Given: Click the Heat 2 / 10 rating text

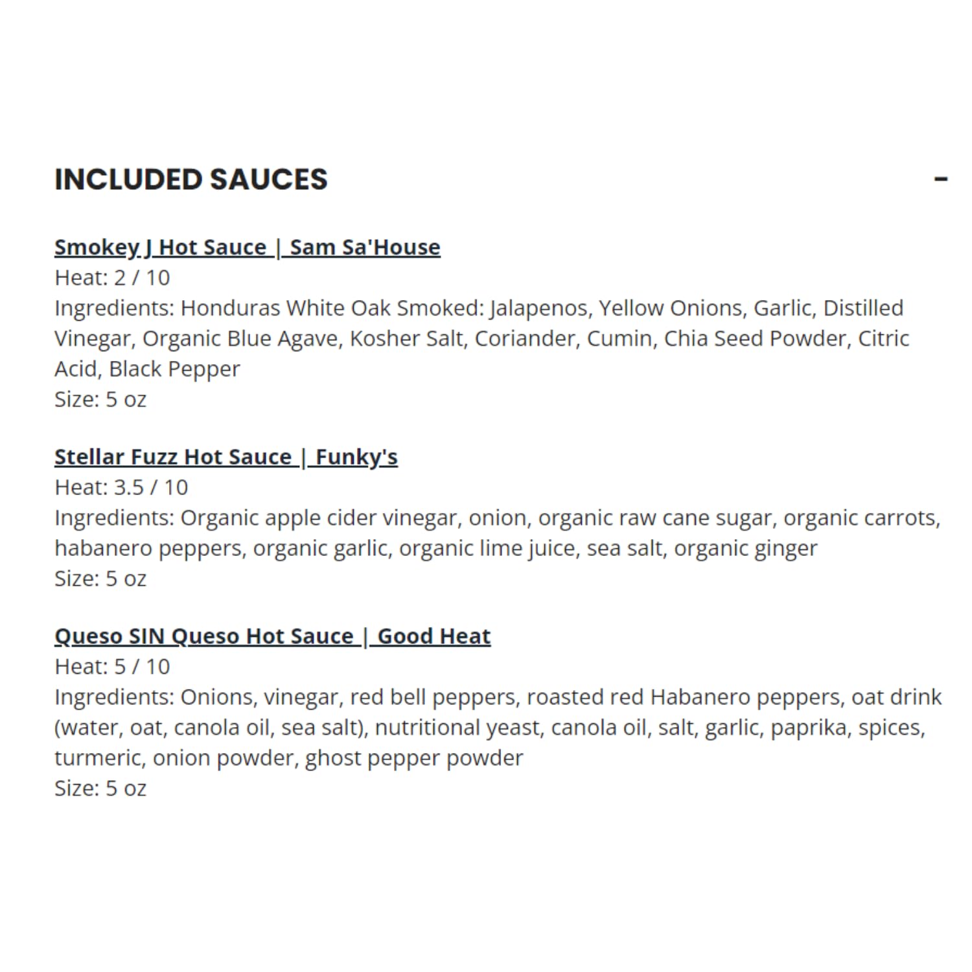Looking at the screenshot, I should pyautogui.click(x=112, y=278).
